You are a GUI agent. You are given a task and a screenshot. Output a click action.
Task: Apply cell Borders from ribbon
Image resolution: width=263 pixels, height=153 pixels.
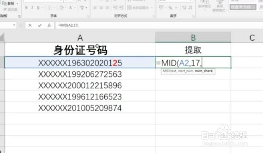click(50, 8)
